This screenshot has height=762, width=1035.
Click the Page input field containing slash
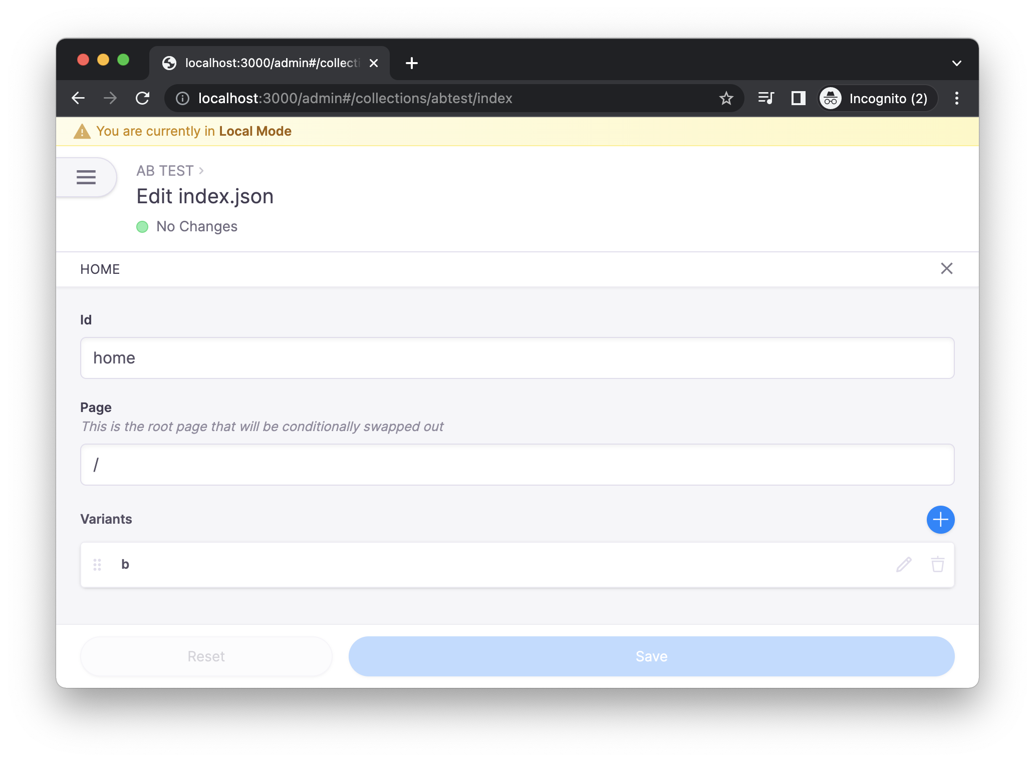click(x=517, y=465)
